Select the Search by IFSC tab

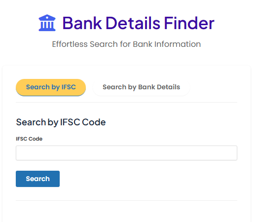coord(51,87)
